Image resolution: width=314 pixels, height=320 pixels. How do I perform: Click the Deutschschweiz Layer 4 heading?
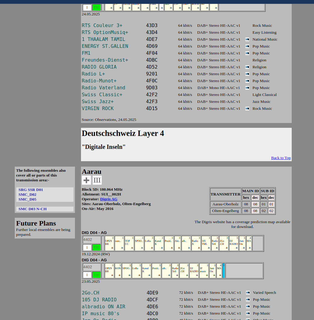123,134
